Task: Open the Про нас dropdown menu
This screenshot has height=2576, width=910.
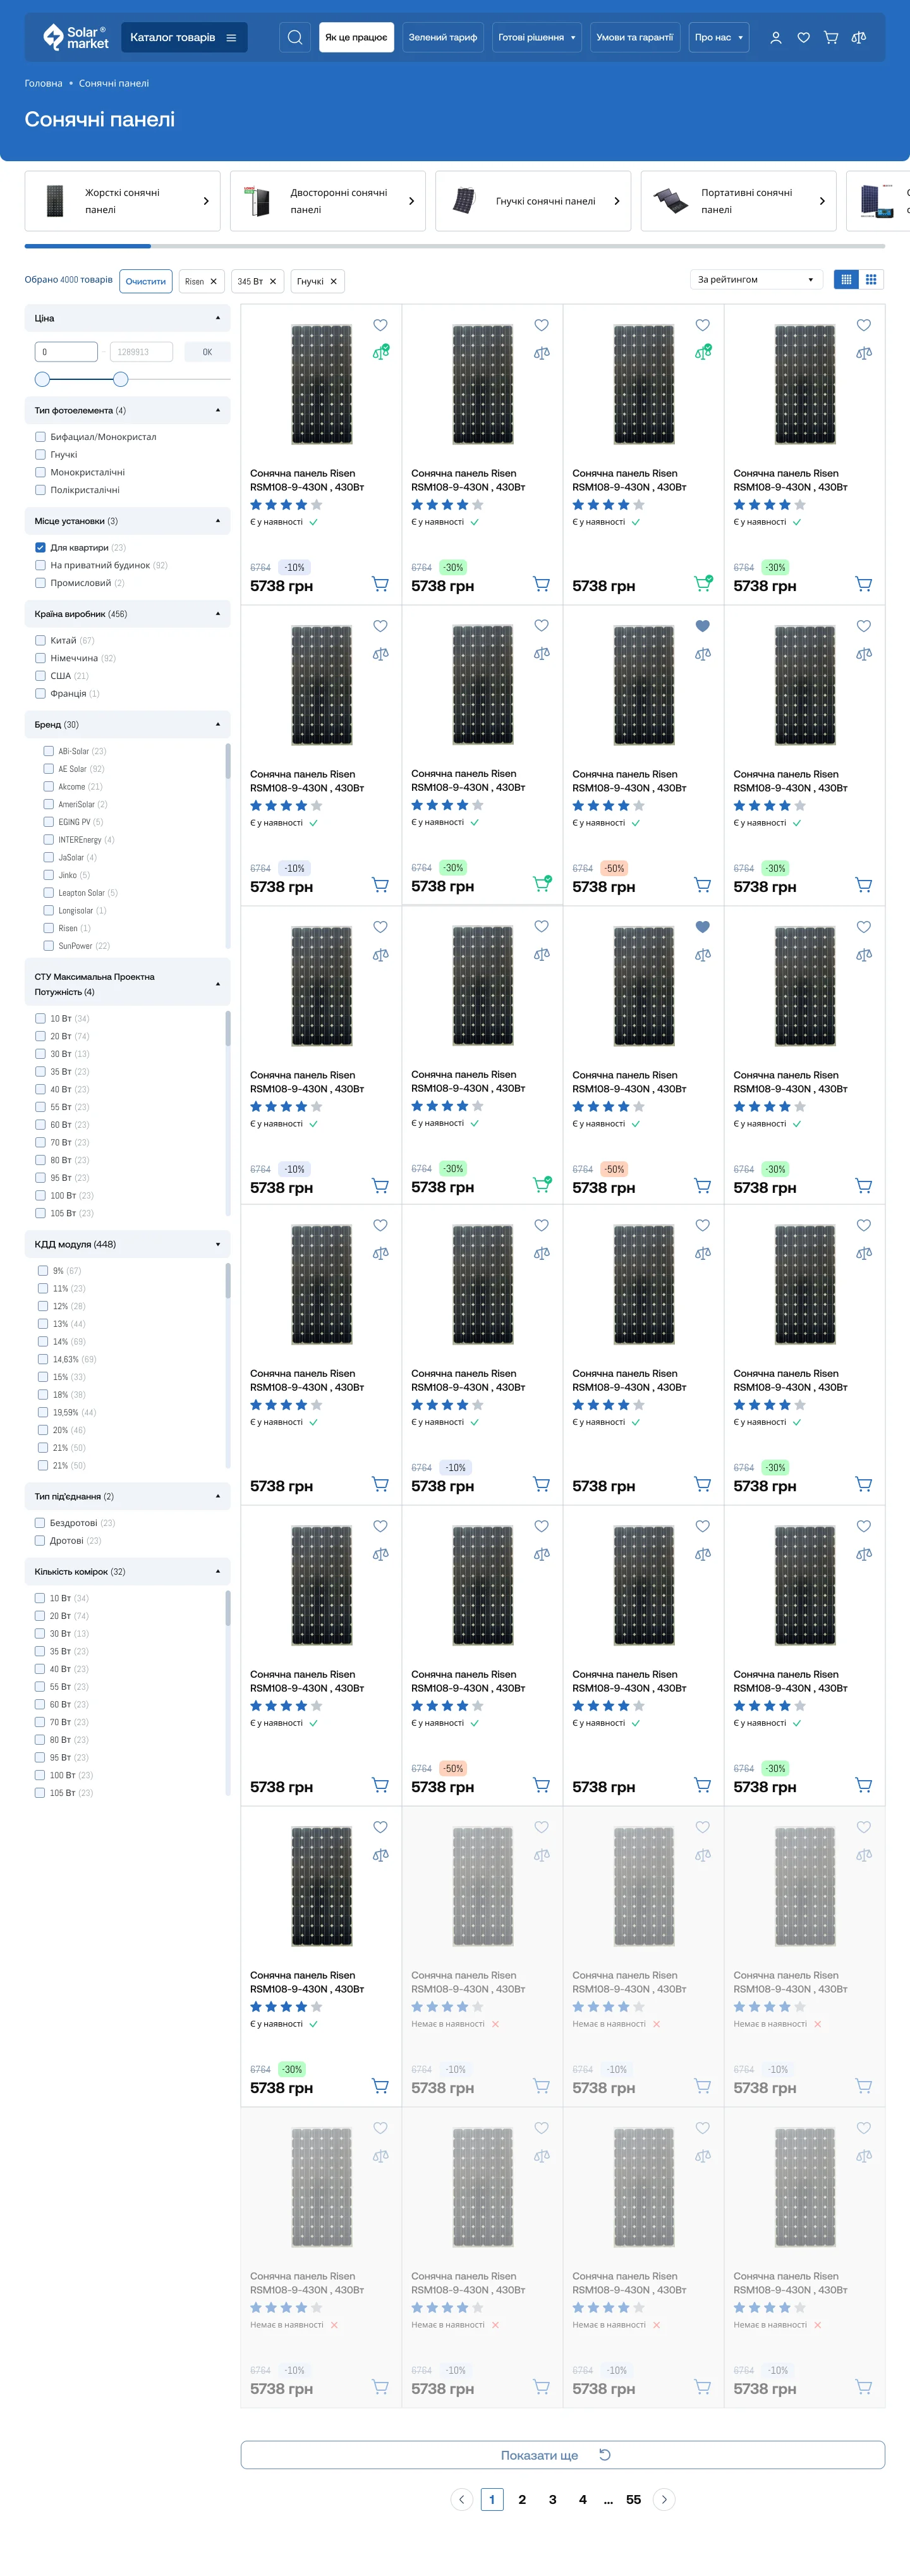Action: (719, 38)
